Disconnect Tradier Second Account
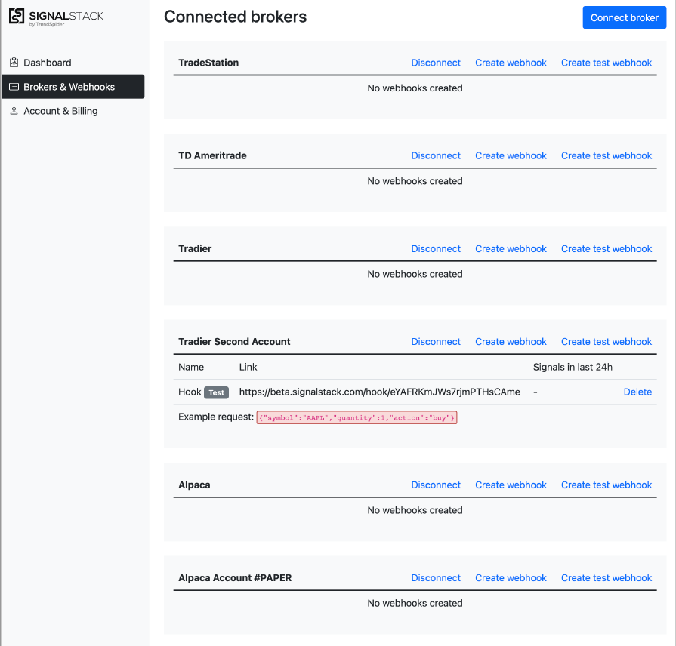 436,341
